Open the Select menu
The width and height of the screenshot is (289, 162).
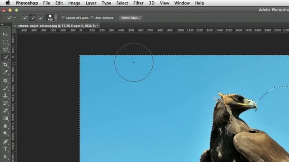point(122,3)
